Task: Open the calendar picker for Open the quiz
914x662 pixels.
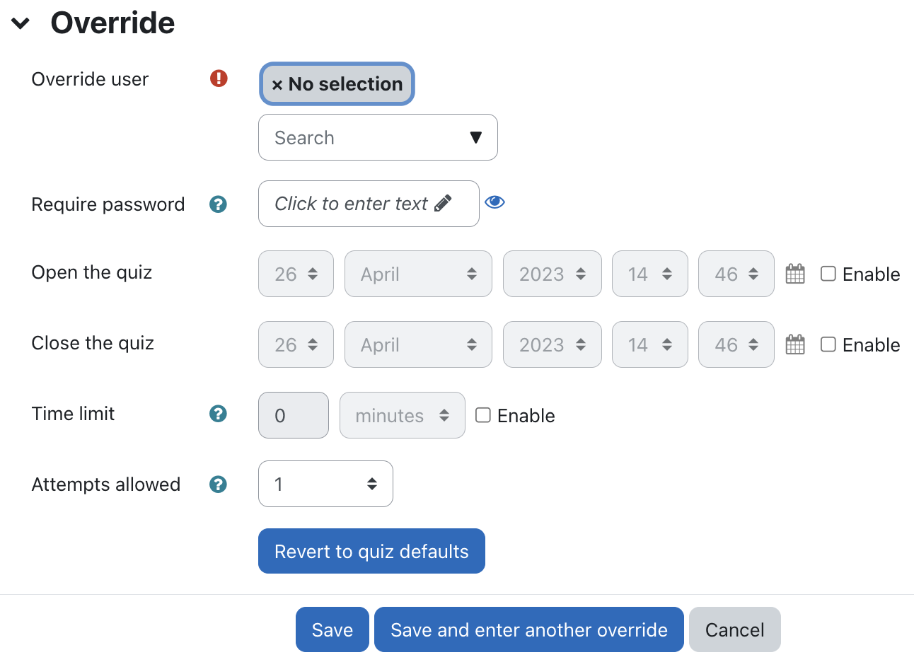Action: (795, 274)
